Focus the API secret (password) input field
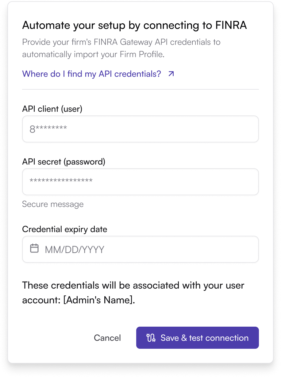 pos(140,182)
